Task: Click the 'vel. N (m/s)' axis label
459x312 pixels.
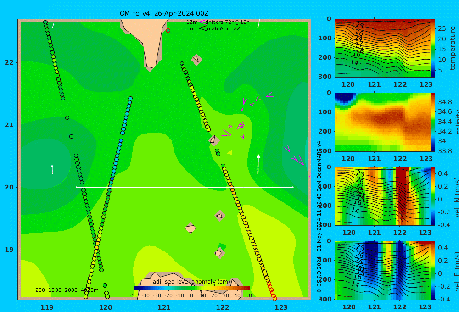Action: [457, 196]
